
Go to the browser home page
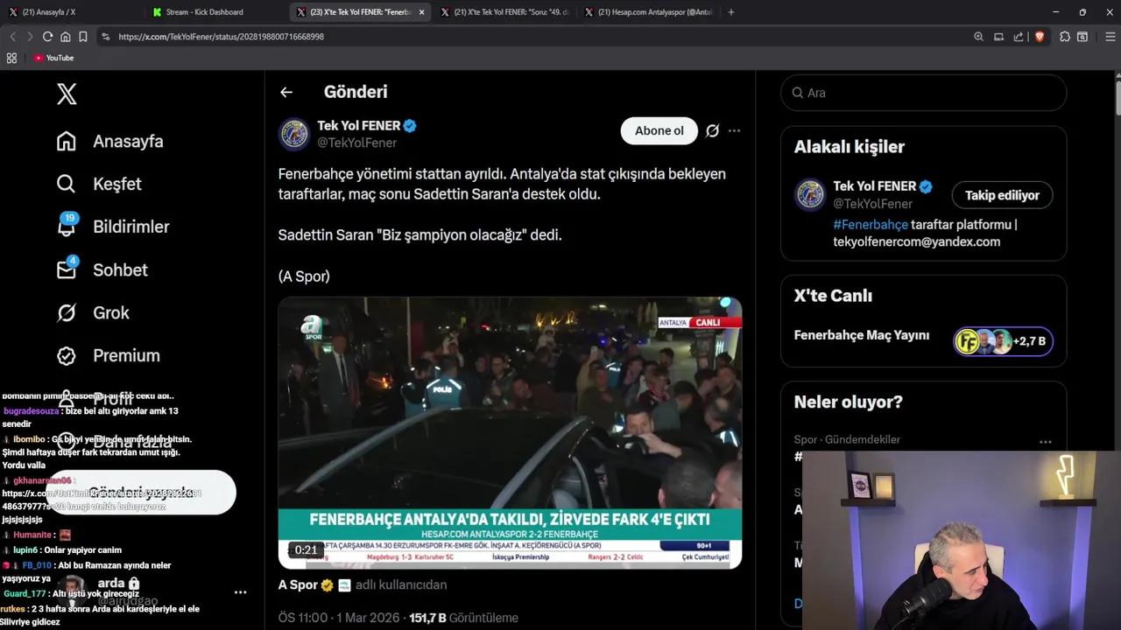coord(65,37)
